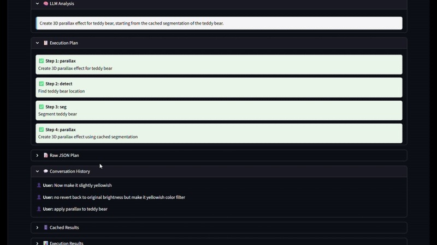Screen dimensions: 437x245
Task: Click the 'LLM Analysis' header label
Action: (62, 4)
